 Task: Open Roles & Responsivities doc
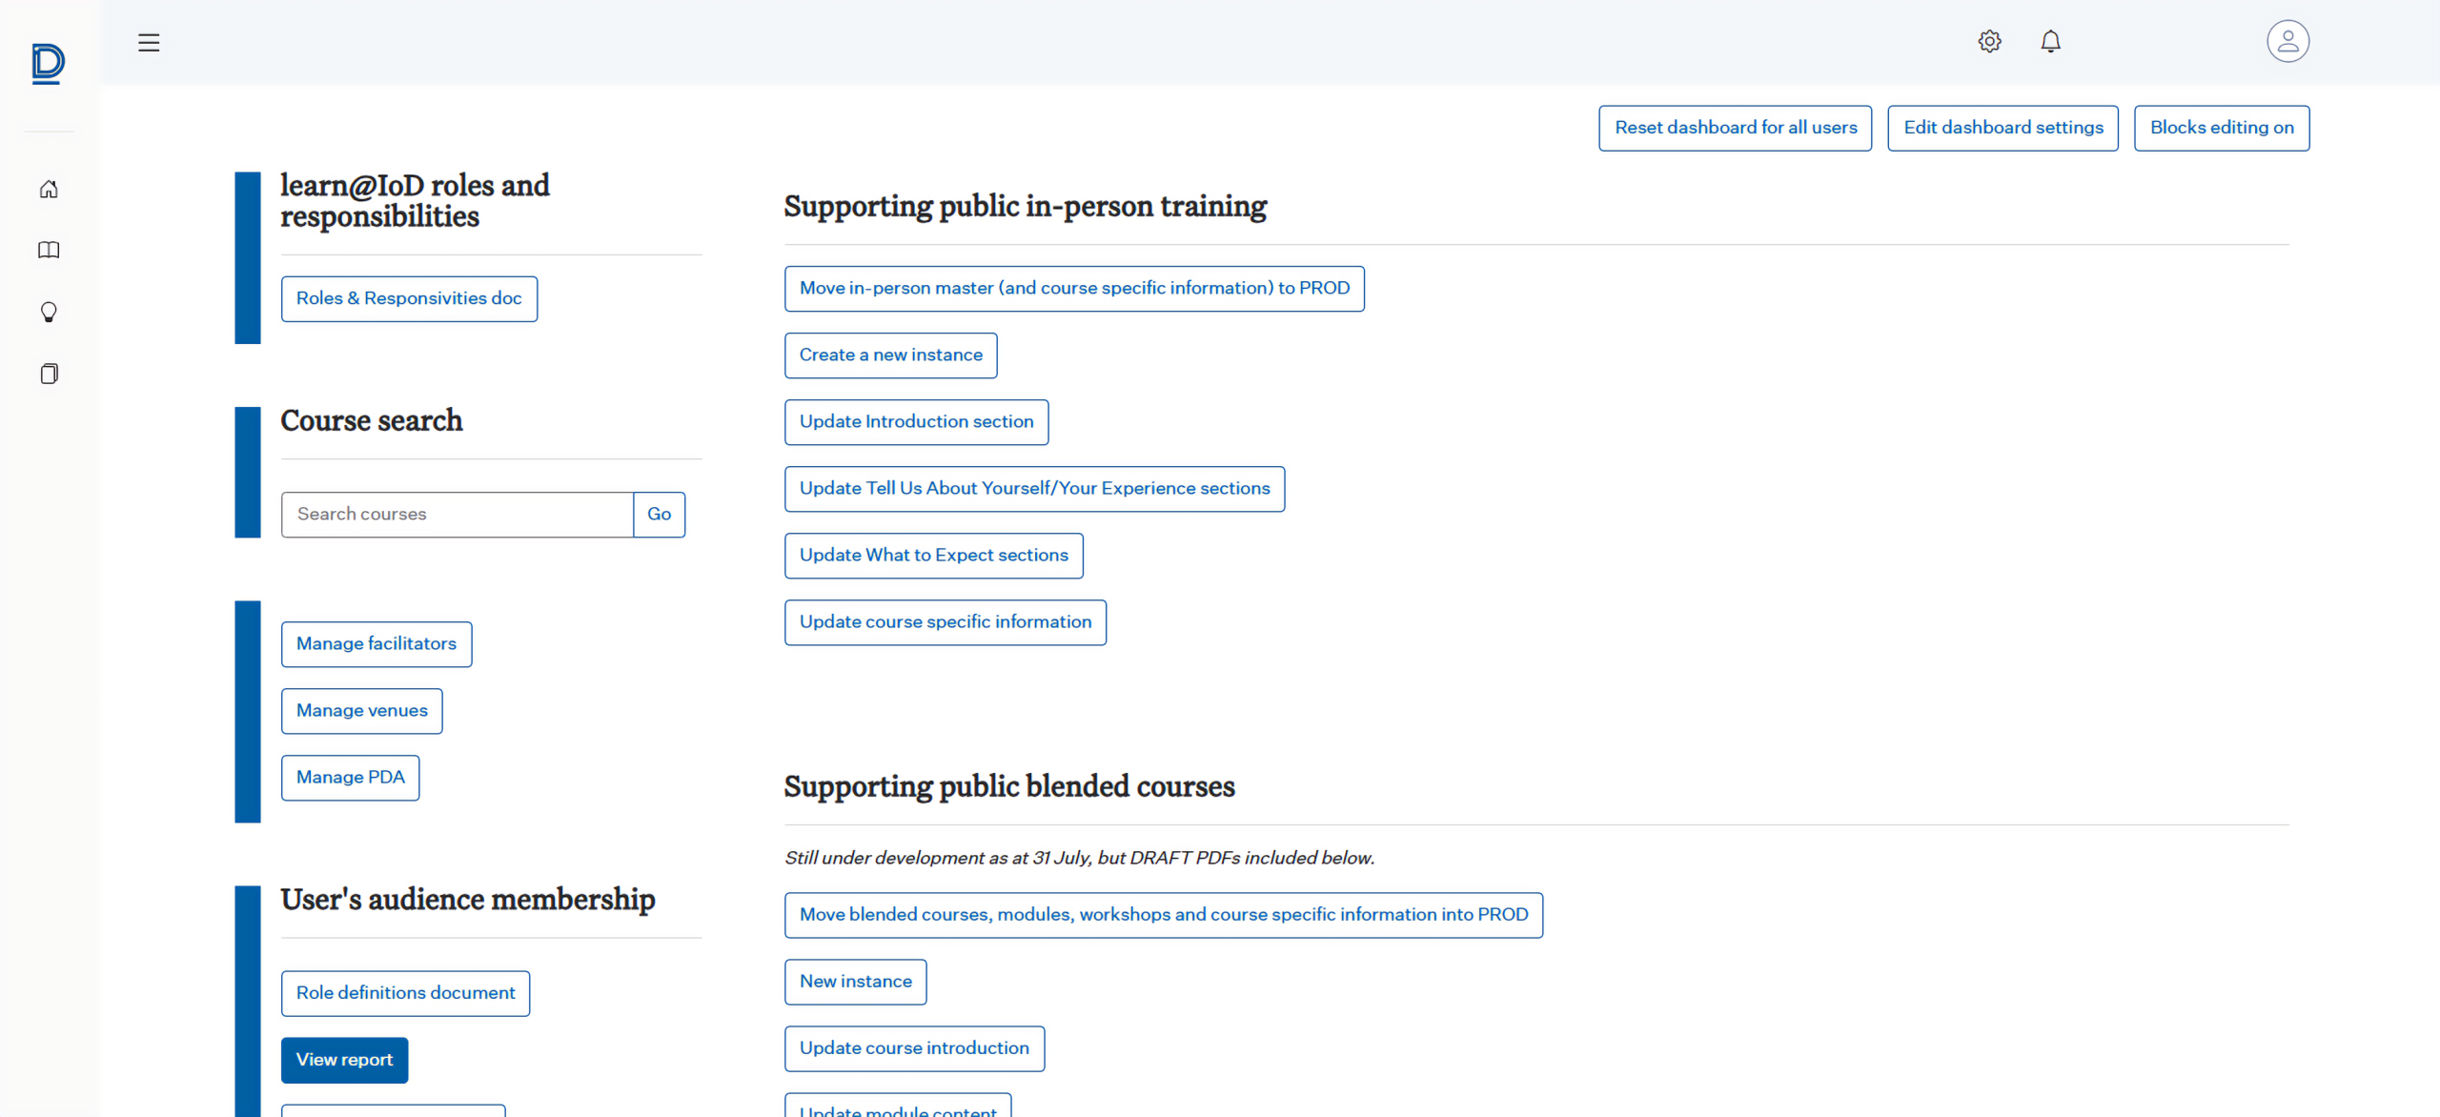click(x=409, y=299)
